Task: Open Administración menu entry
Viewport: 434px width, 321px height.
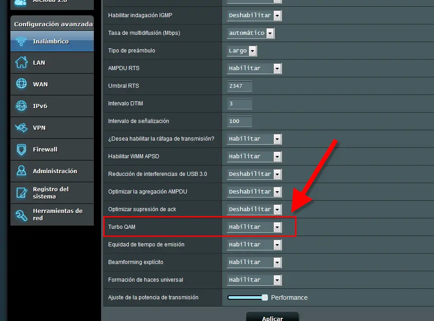Action: point(52,171)
